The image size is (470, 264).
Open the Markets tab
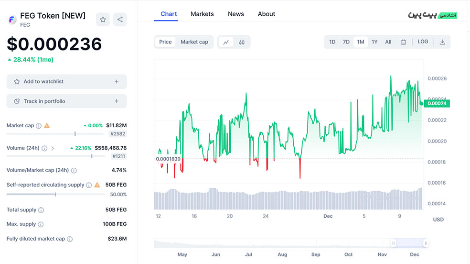click(x=202, y=14)
